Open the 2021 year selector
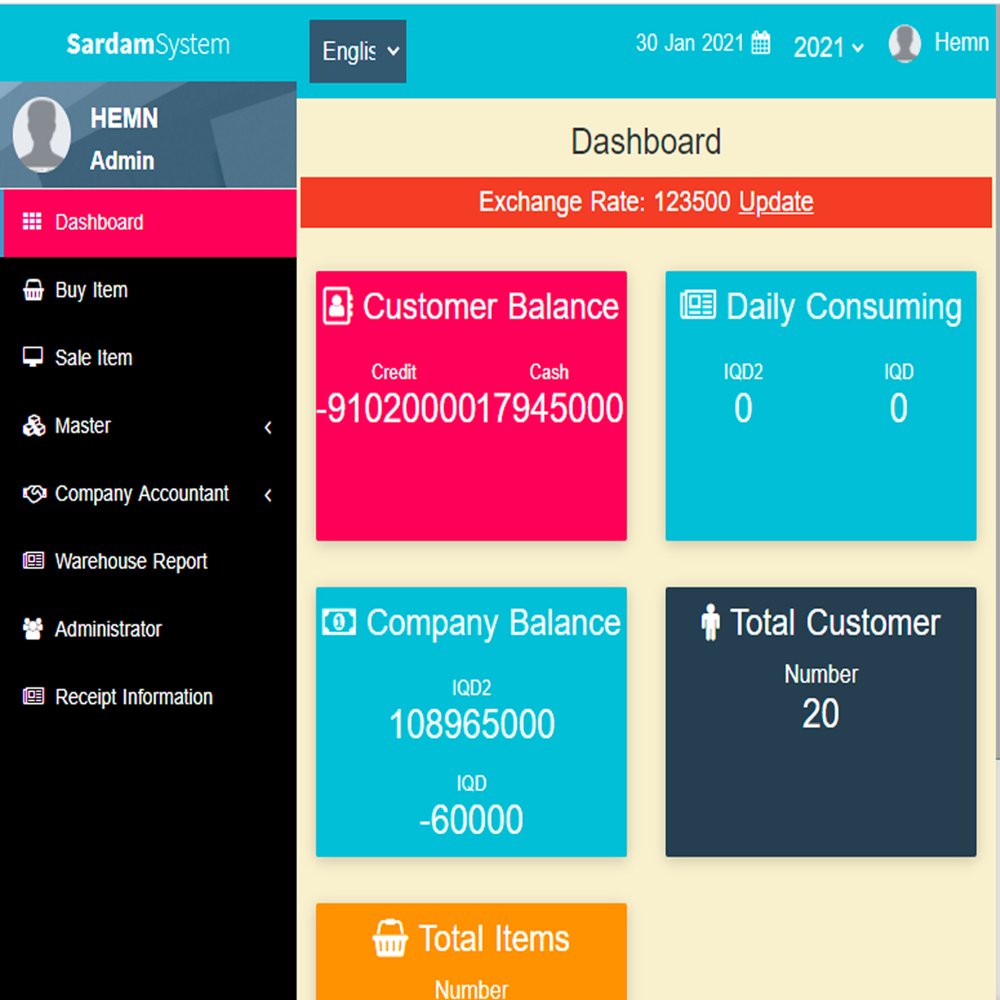Viewport: 1000px width, 1000px height. point(828,47)
